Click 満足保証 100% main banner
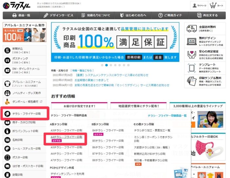This screenshot has width=230, height=178. click(115, 42)
